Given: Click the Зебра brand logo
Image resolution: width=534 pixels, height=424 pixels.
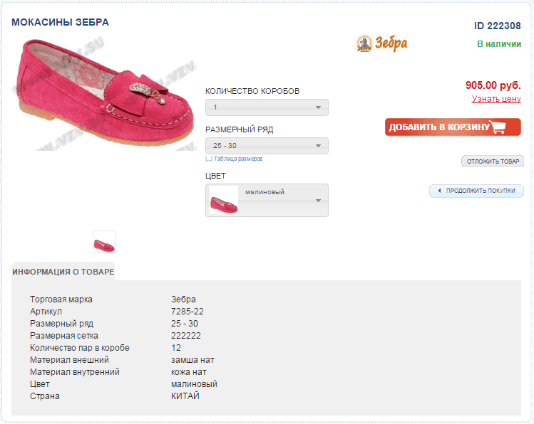Looking at the screenshot, I should point(381,43).
